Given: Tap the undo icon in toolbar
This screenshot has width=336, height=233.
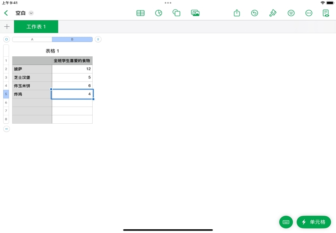Looking at the screenshot, I should (x=254, y=13).
